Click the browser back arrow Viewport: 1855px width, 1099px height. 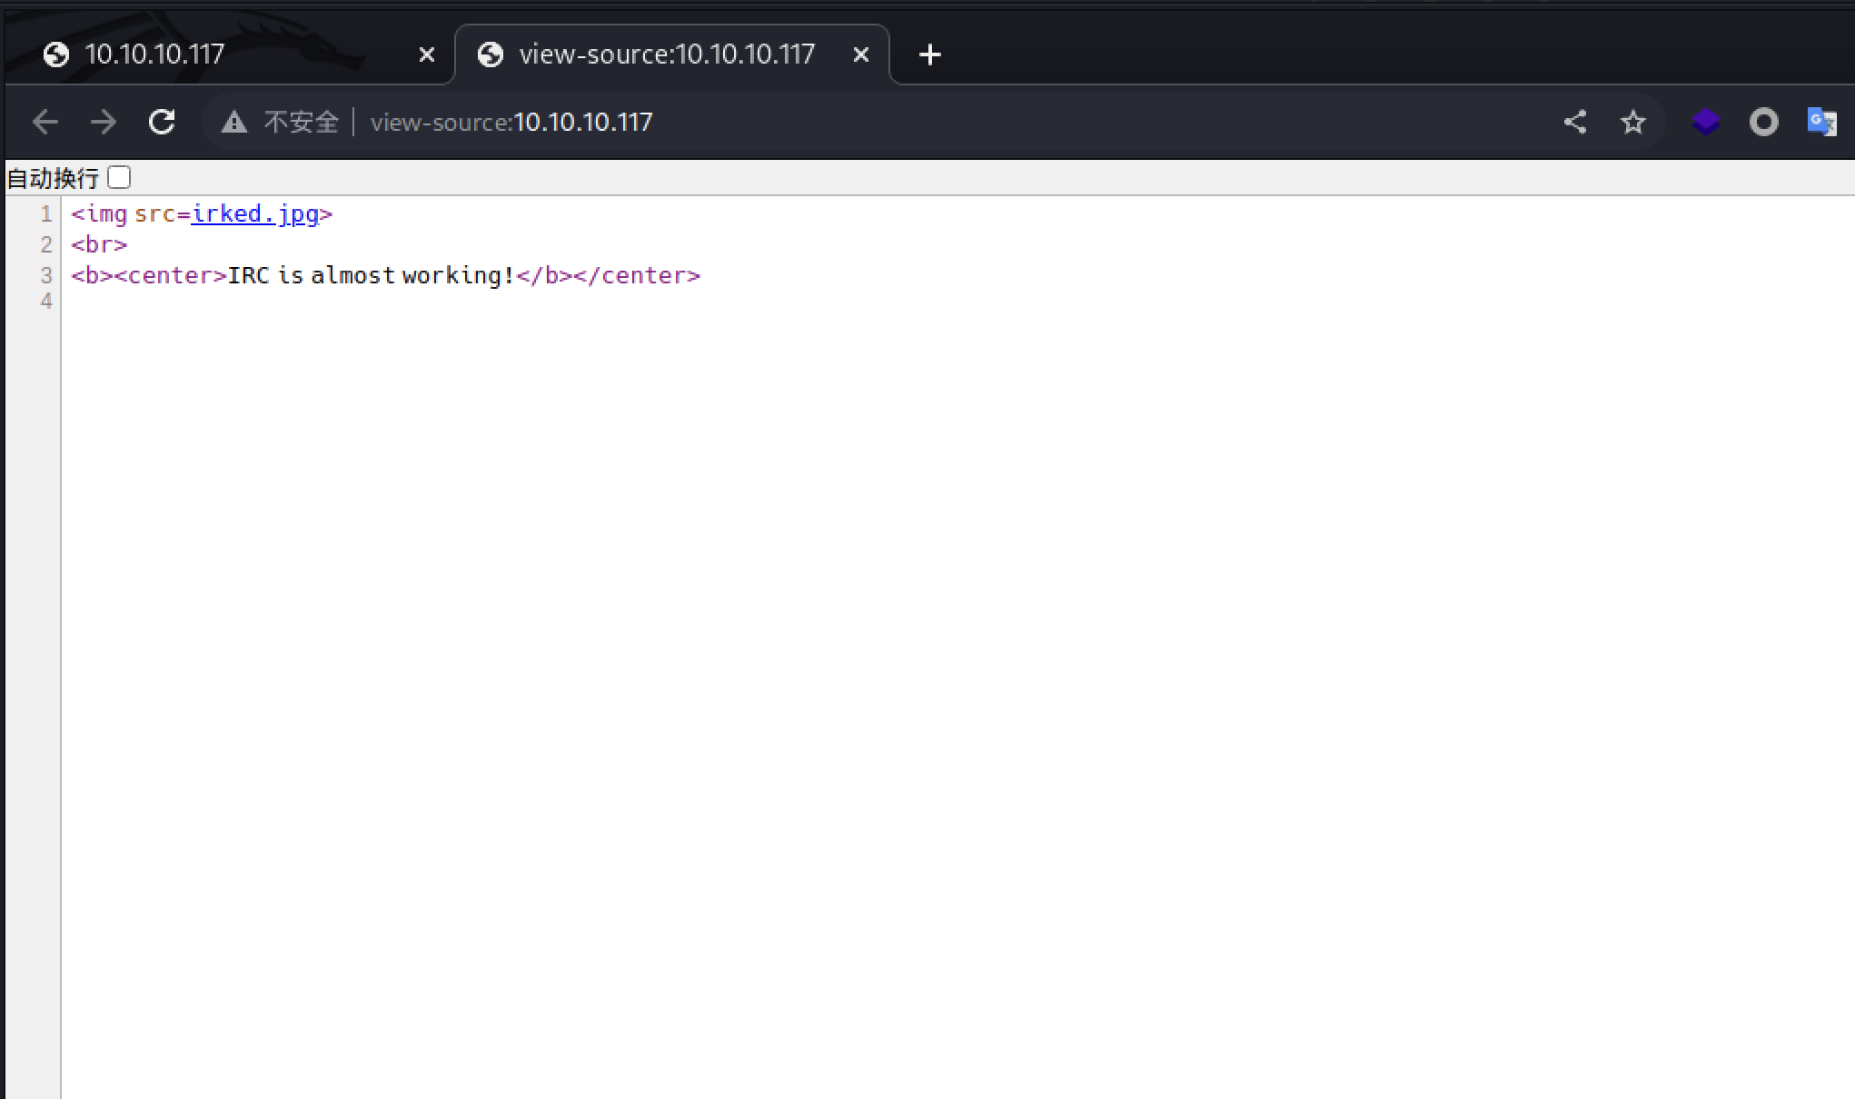45,122
